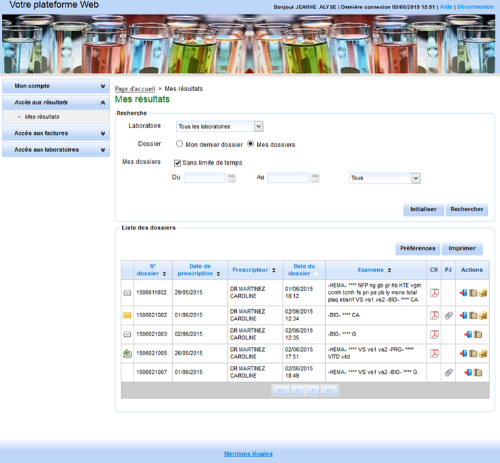
Task: Open paperclip attachment for dossier 1506021002
Action: [448, 315]
